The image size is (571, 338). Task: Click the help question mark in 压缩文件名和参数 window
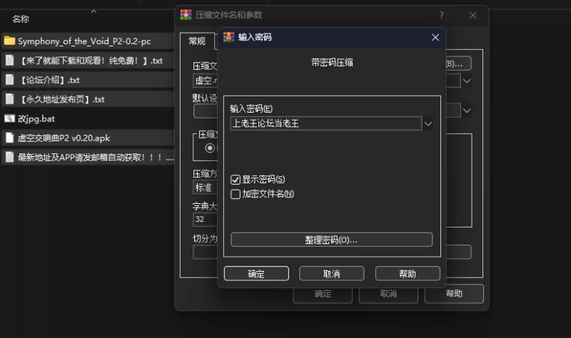pos(441,15)
